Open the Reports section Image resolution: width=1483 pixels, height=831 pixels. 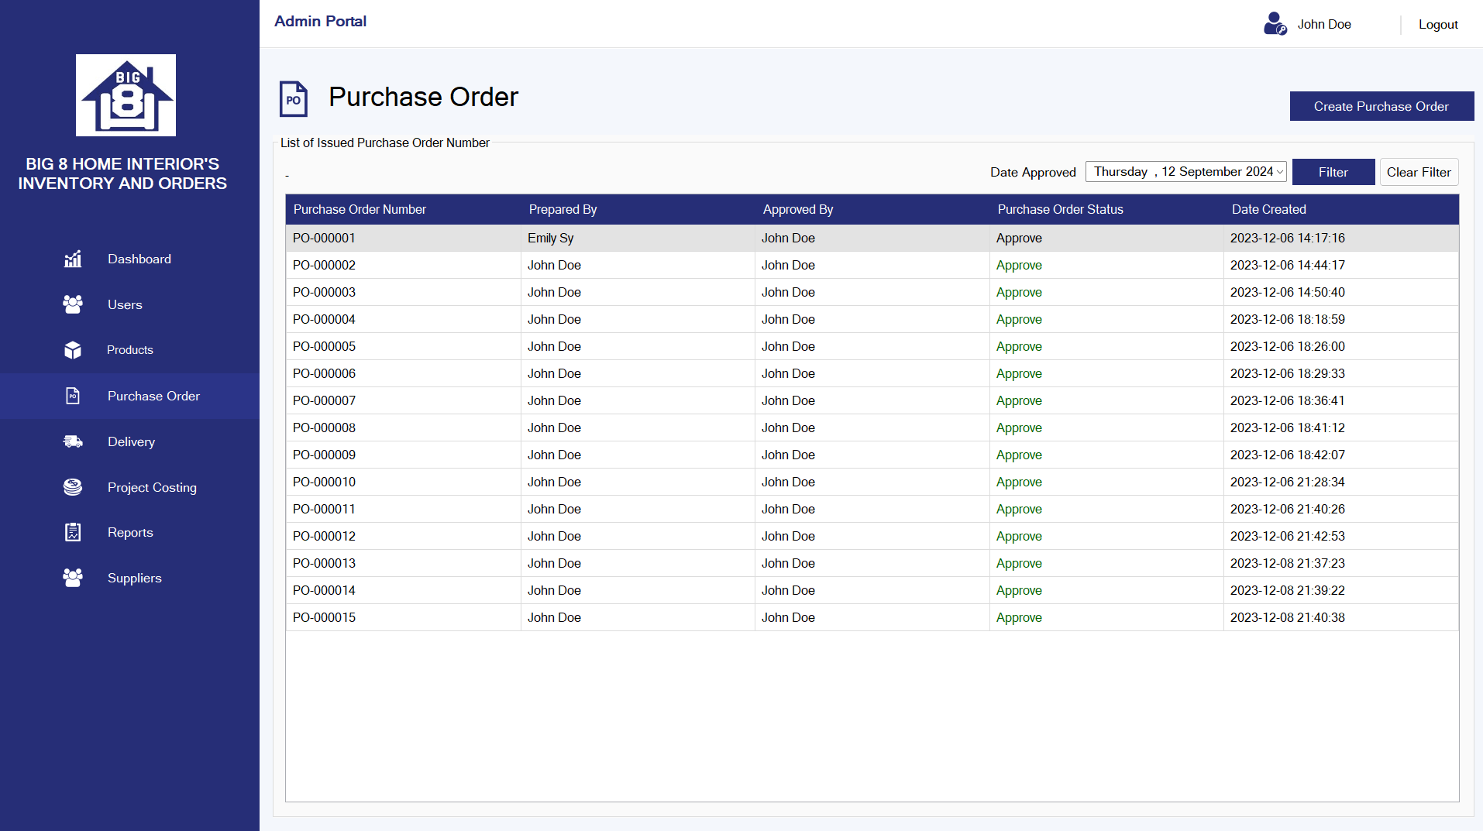(130, 532)
